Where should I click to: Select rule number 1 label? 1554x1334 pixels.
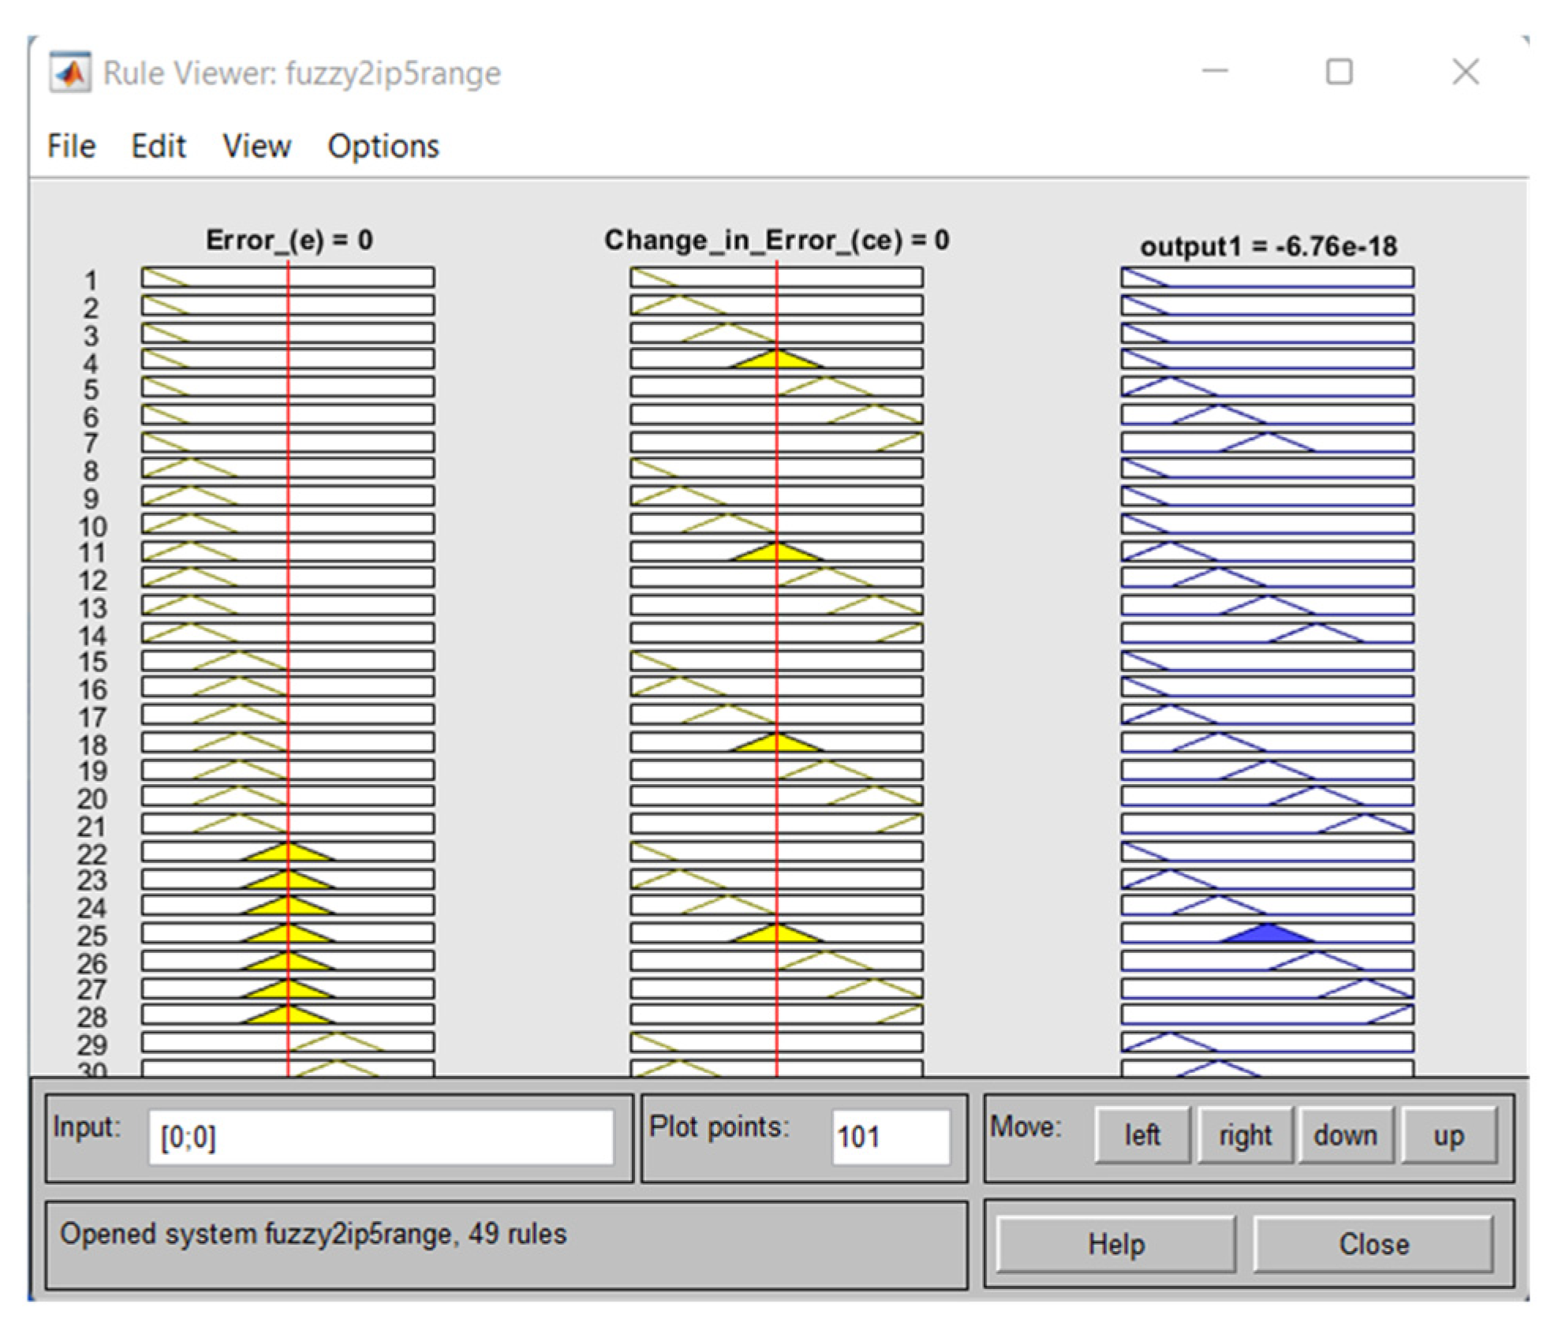(92, 280)
